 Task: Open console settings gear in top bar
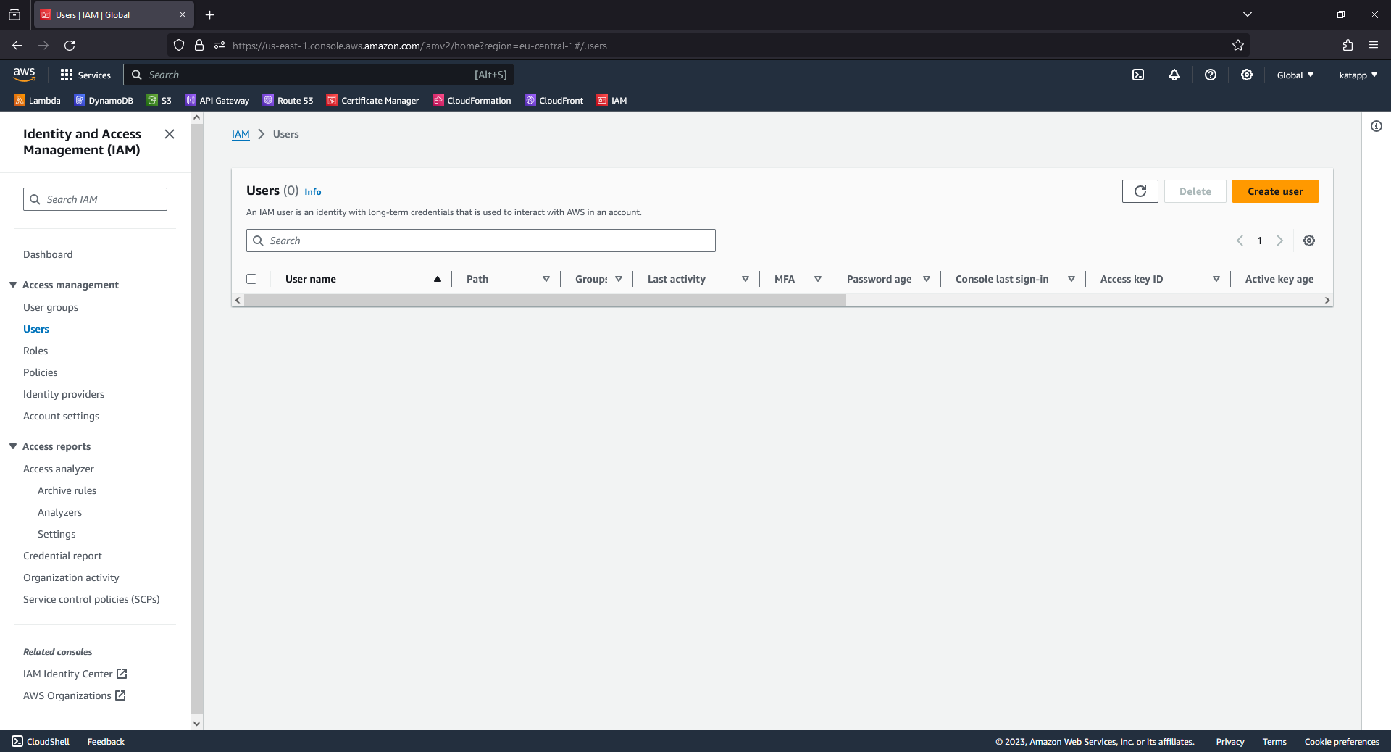[x=1247, y=75]
